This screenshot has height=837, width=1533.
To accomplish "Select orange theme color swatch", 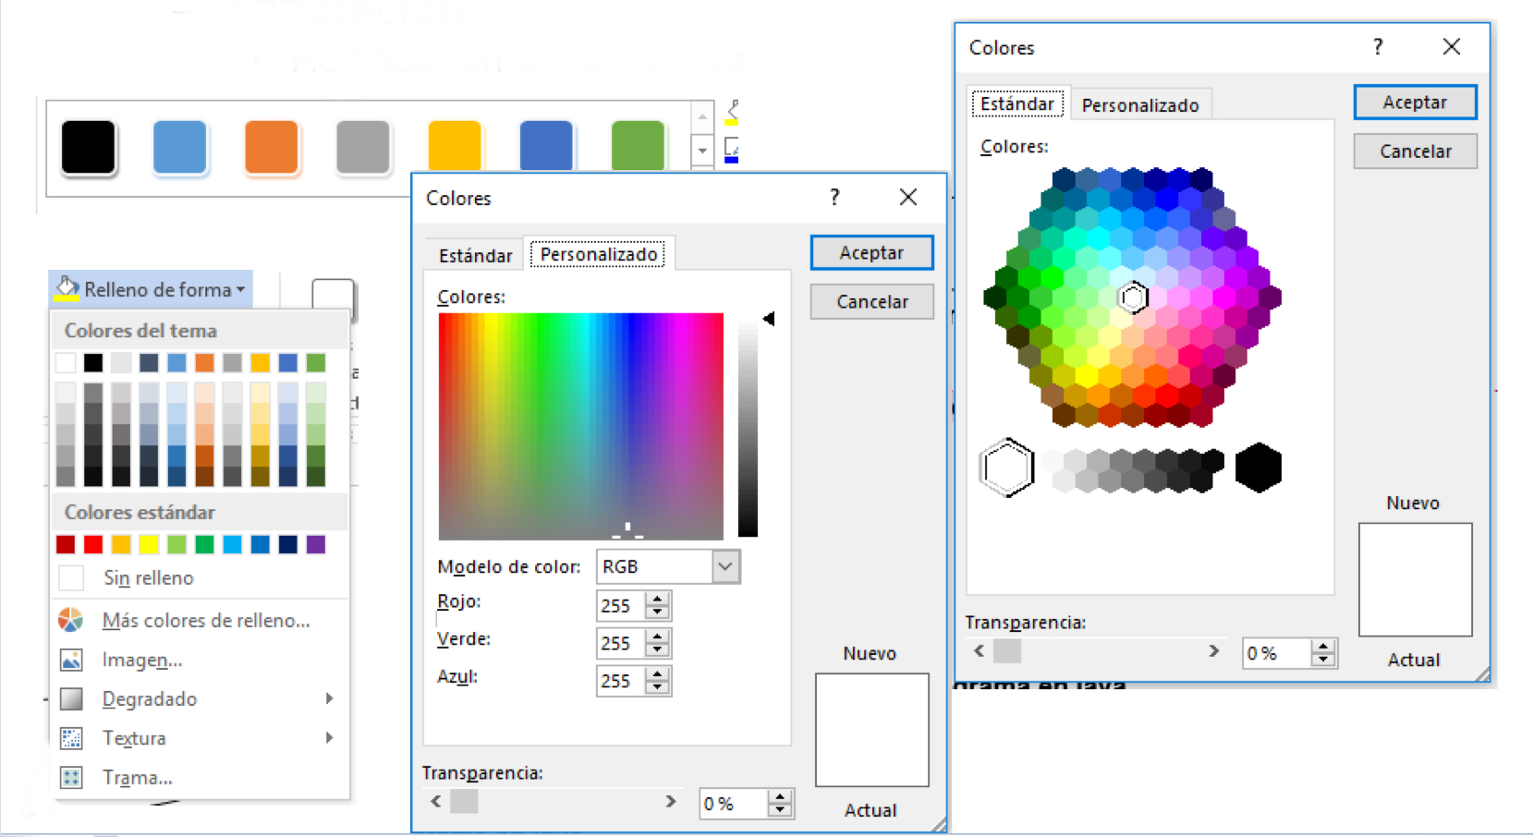I will tap(204, 362).
